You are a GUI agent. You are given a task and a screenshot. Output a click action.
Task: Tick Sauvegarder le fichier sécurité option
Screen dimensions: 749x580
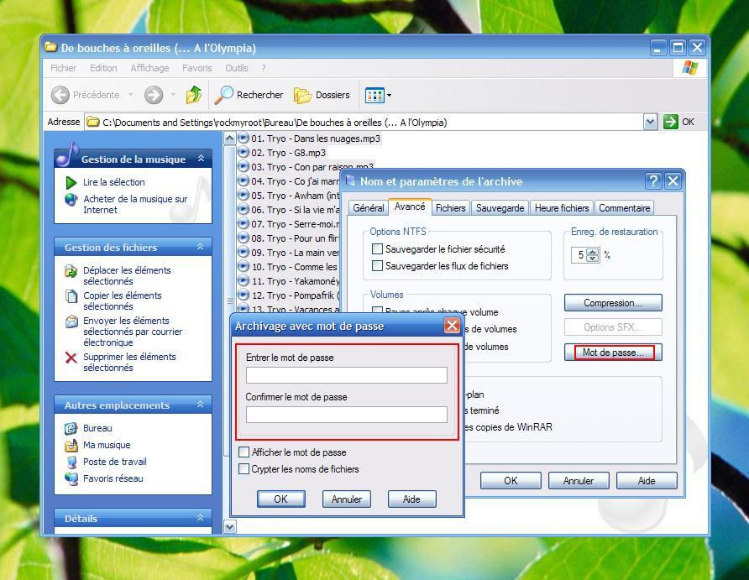point(378,249)
